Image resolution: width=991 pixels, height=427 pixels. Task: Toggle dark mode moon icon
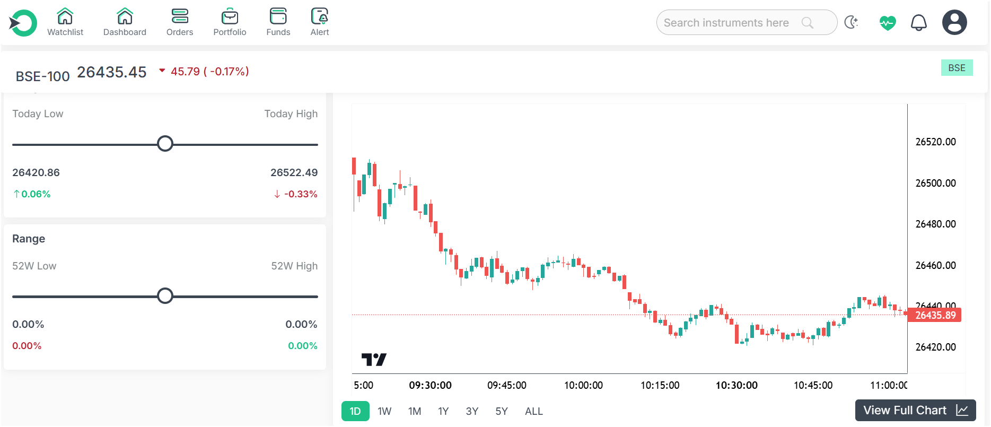point(851,23)
